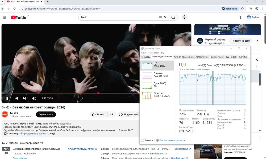Open YouTube settings three-dot menu

240,17
